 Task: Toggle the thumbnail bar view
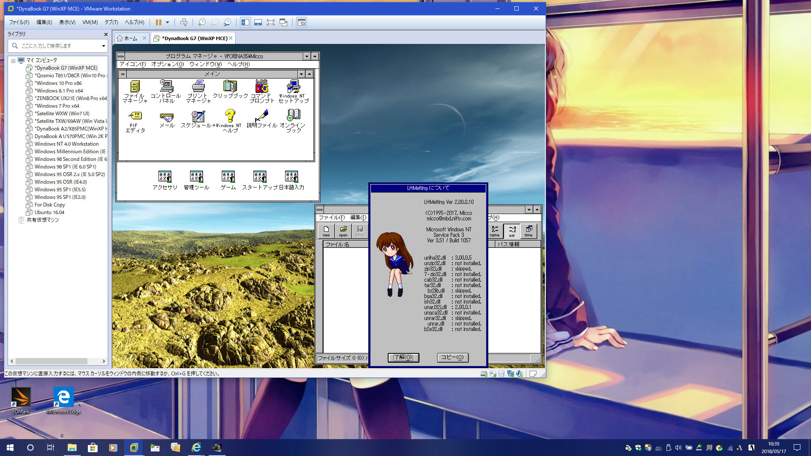[258, 22]
